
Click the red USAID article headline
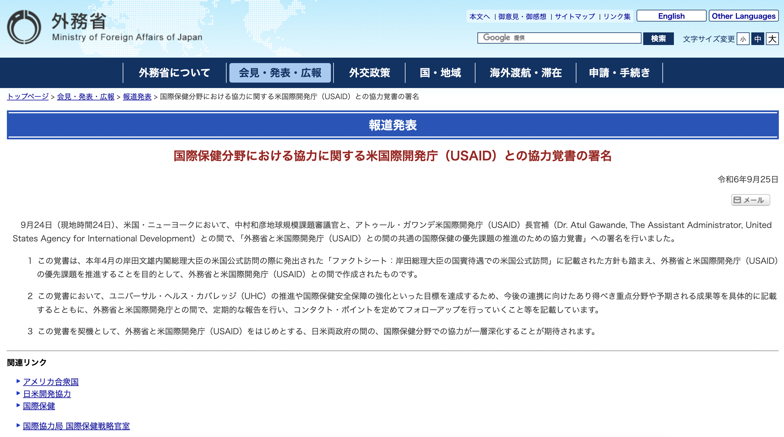click(x=392, y=156)
